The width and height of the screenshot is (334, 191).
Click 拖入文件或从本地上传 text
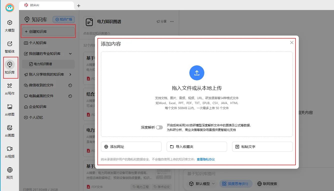[197, 88]
